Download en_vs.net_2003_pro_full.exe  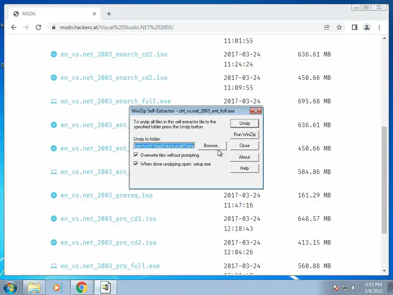click(110, 266)
